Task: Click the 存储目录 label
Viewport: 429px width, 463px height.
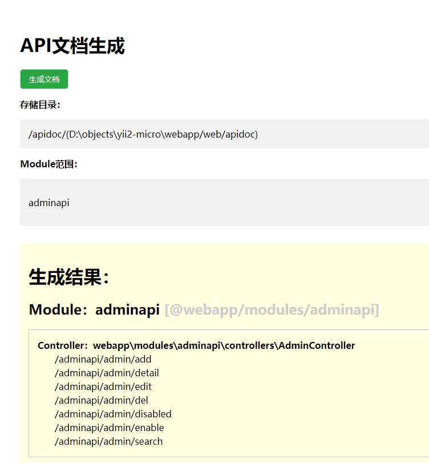Action: pos(40,105)
